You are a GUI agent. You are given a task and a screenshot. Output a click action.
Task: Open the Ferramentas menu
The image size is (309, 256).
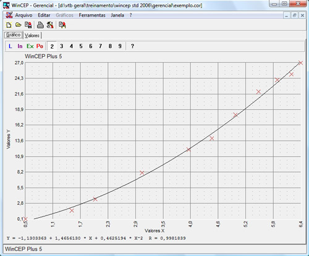[92, 15]
